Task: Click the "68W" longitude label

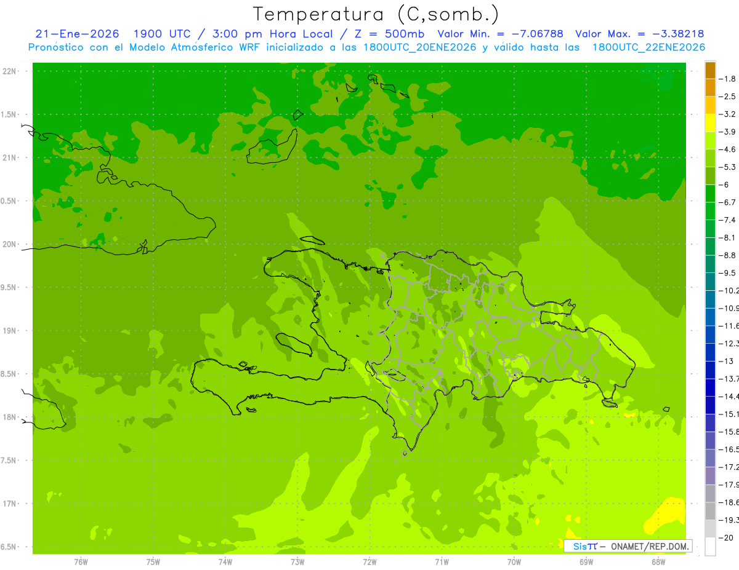Action: point(658,562)
